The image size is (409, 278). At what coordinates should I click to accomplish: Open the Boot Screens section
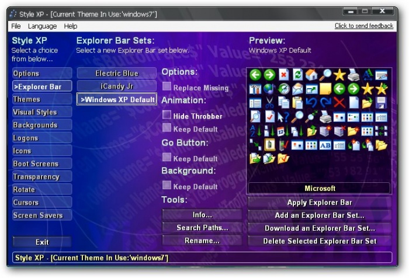42,164
